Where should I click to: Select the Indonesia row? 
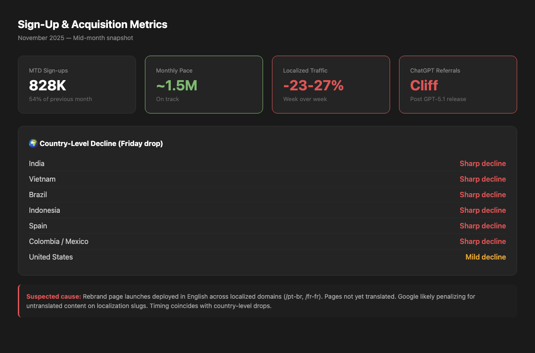(267, 210)
